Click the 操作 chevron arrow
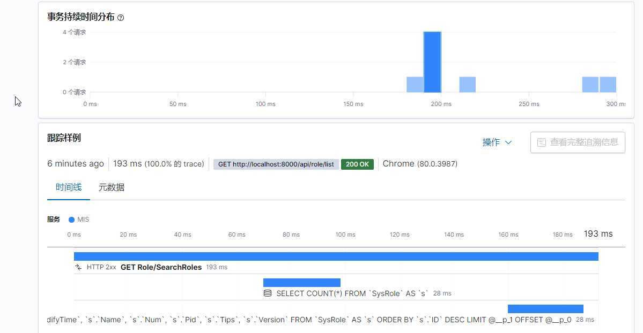 (x=508, y=142)
